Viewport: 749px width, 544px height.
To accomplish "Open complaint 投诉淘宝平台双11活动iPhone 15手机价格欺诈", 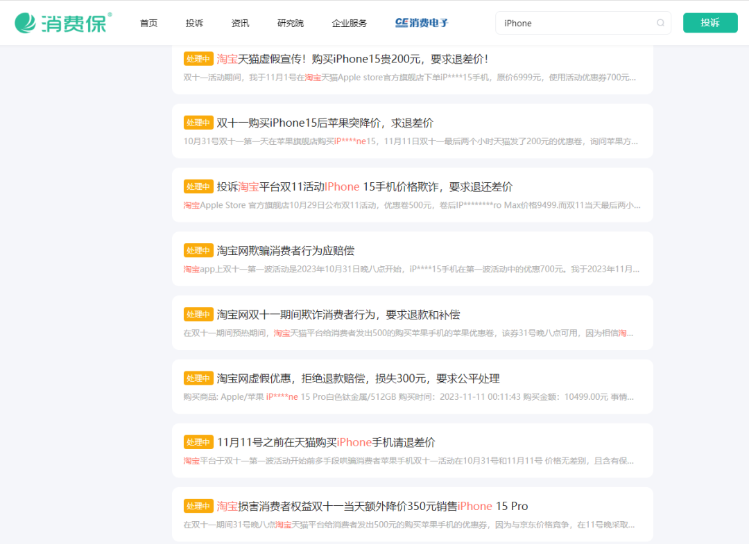I will (x=365, y=187).
